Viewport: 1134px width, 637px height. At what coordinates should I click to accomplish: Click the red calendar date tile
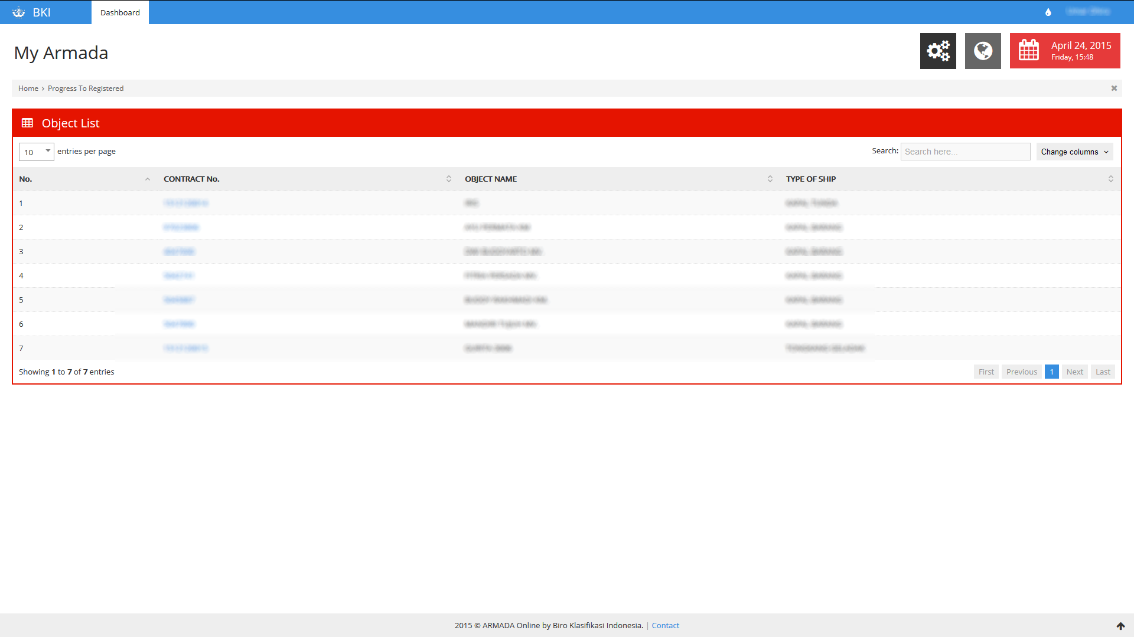pos(1065,51)
